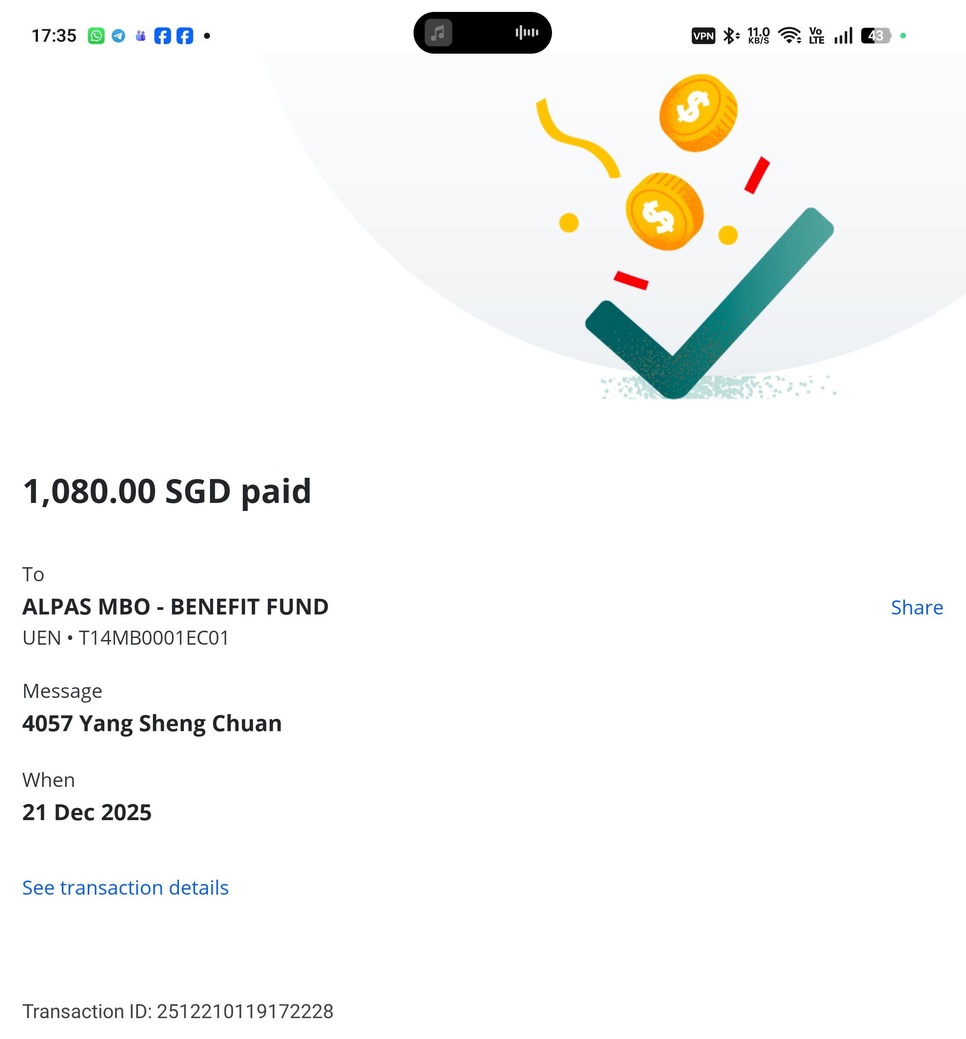Tap the Bluetooth status icon
The height and width of the screenshot is (1039, 966).
click(x=731, y=35)
